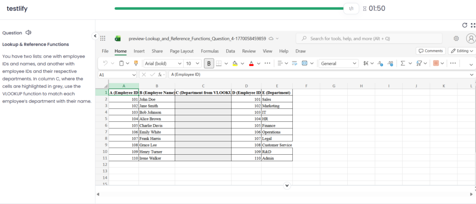The height and width of the screenshot is (204, 476).
Task: Select the Format Painter brush
Action: click(136, 64)
